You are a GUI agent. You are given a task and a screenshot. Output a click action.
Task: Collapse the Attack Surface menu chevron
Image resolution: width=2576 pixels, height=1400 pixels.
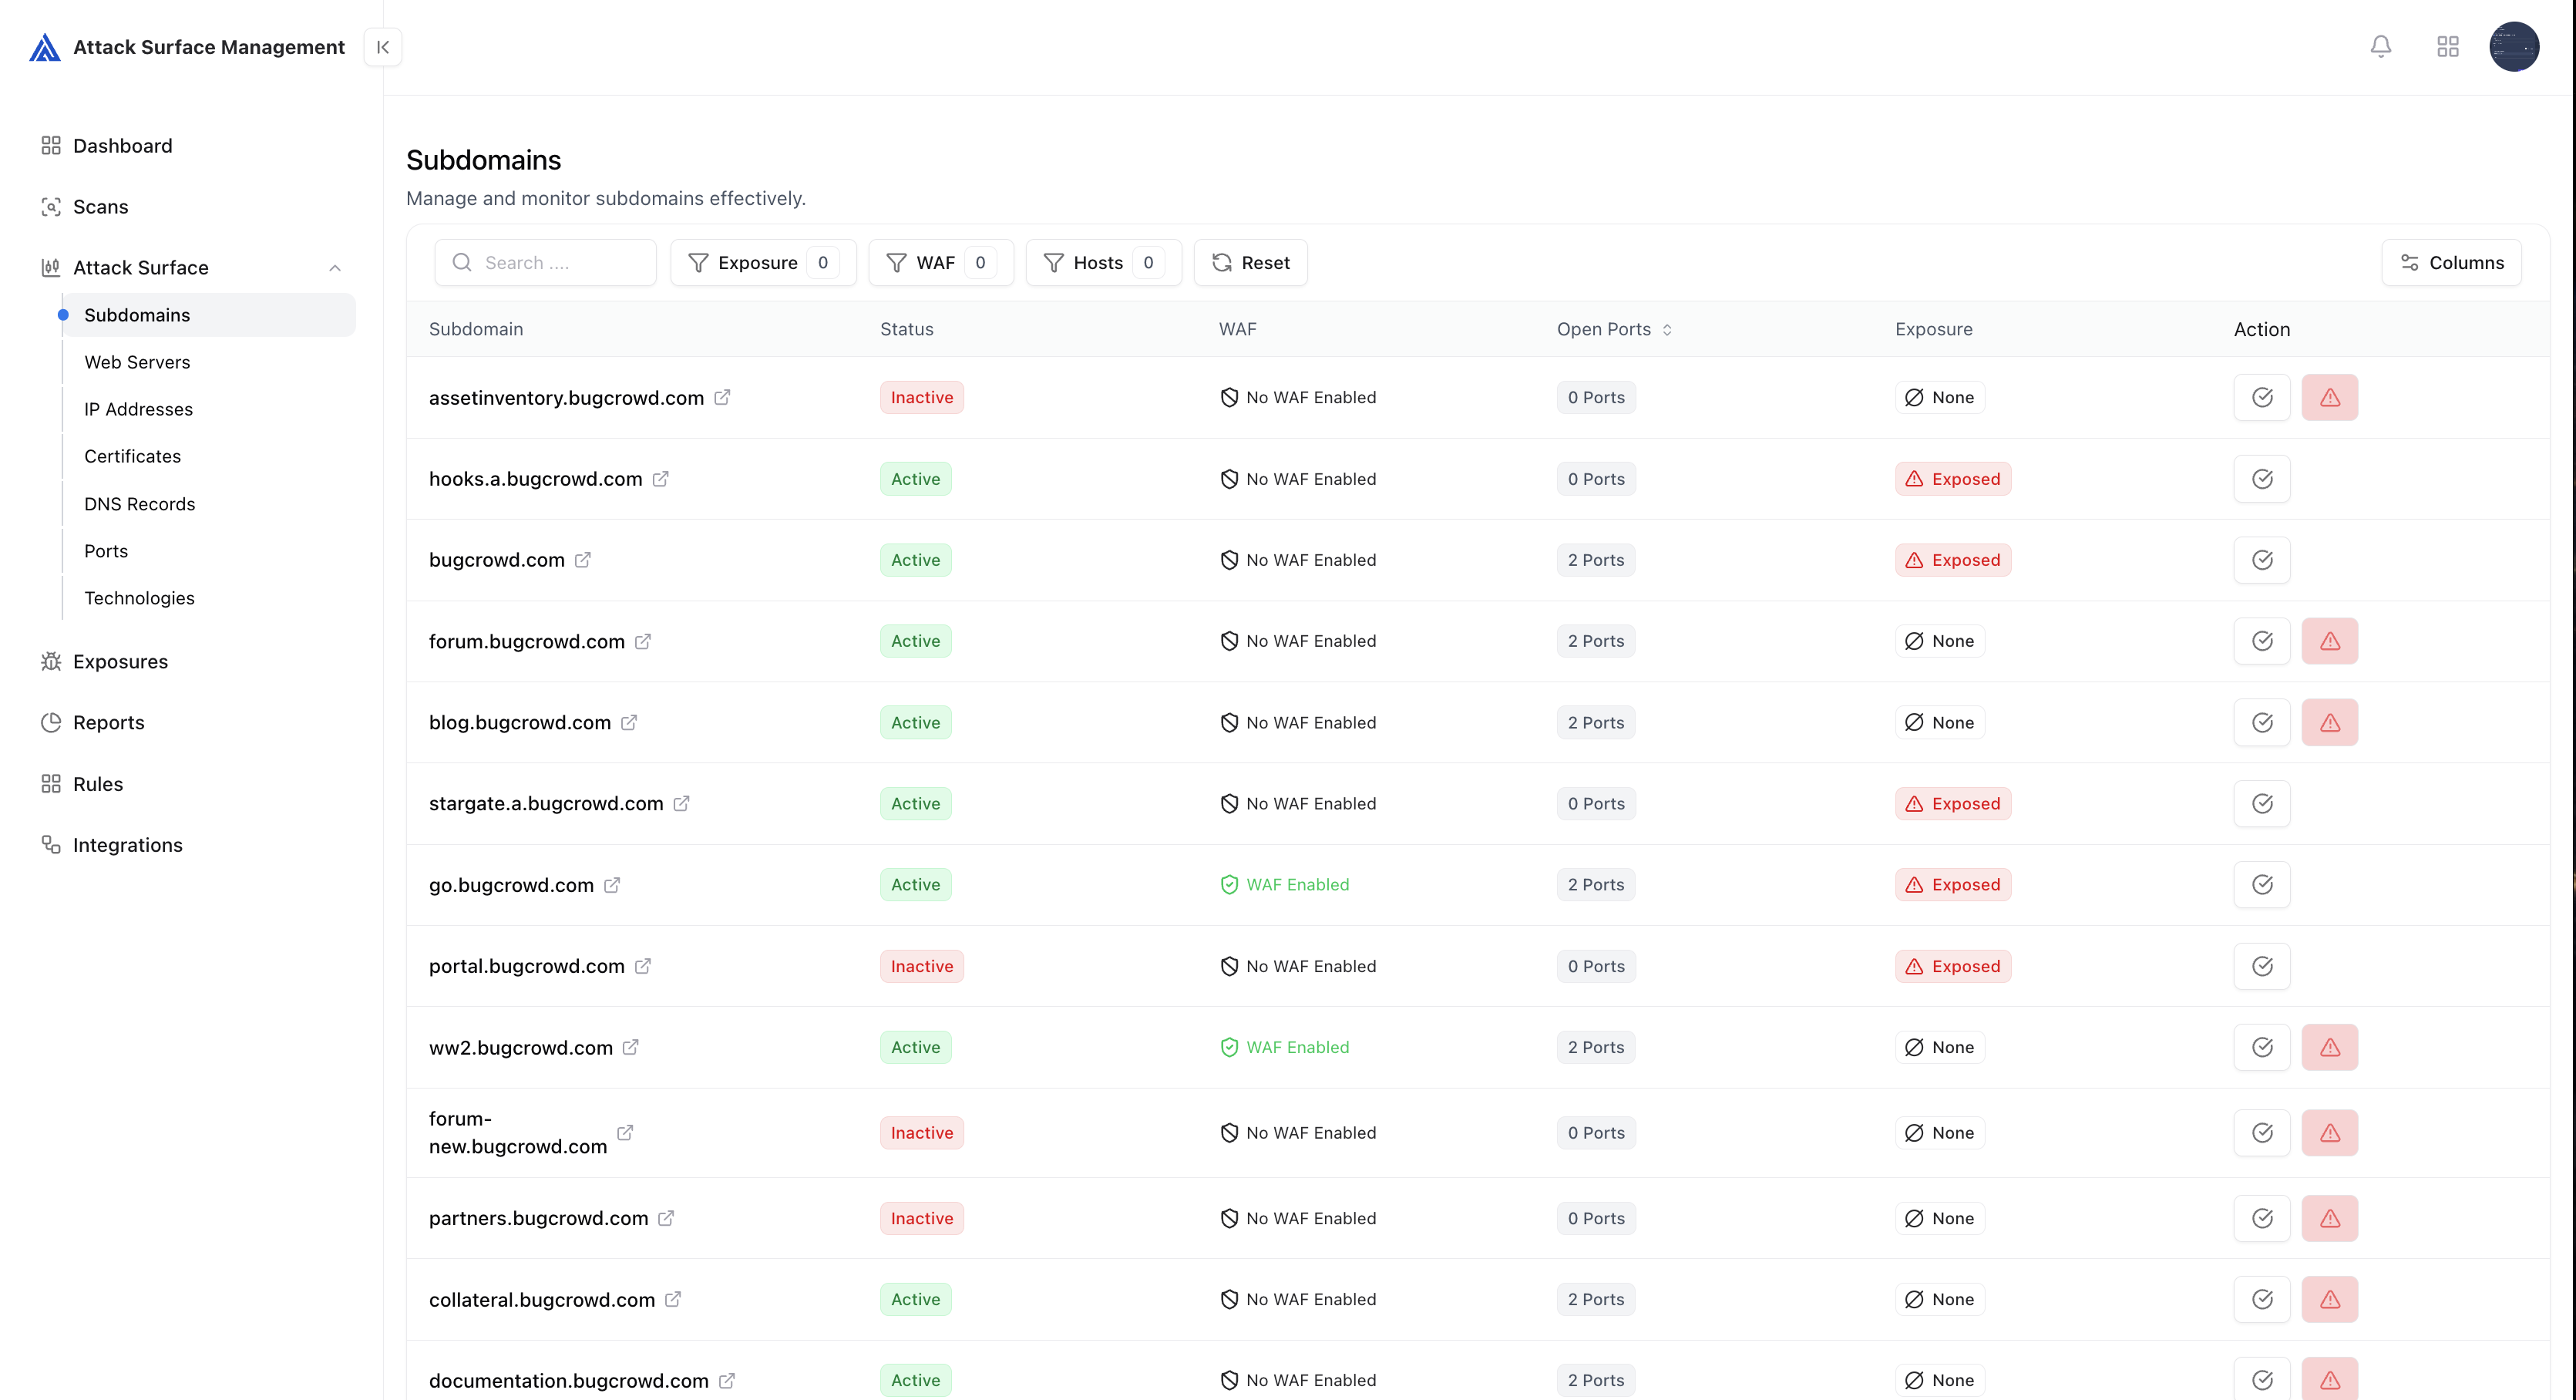click(335, 268)
